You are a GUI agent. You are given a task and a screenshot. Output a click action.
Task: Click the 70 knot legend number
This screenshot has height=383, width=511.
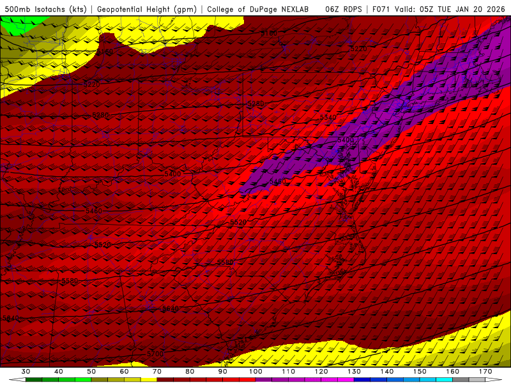(x=157, y=372)
